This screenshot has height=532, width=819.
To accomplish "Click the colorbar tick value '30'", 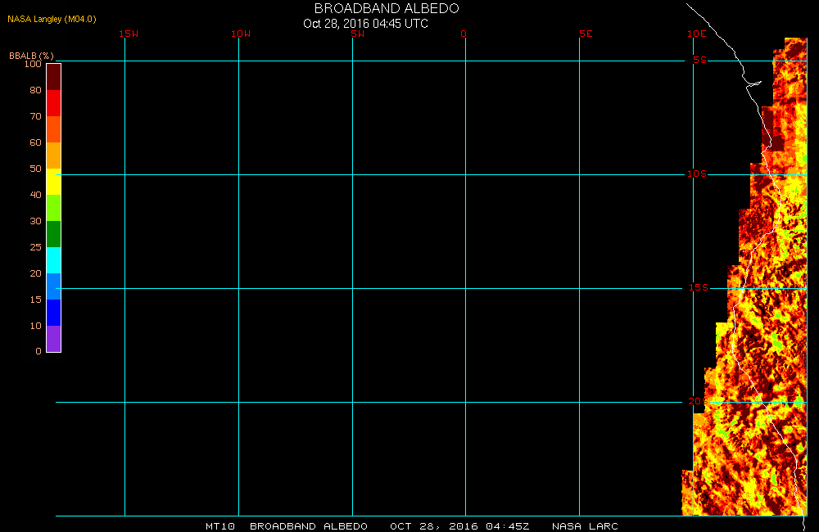I will pos(35,221).
